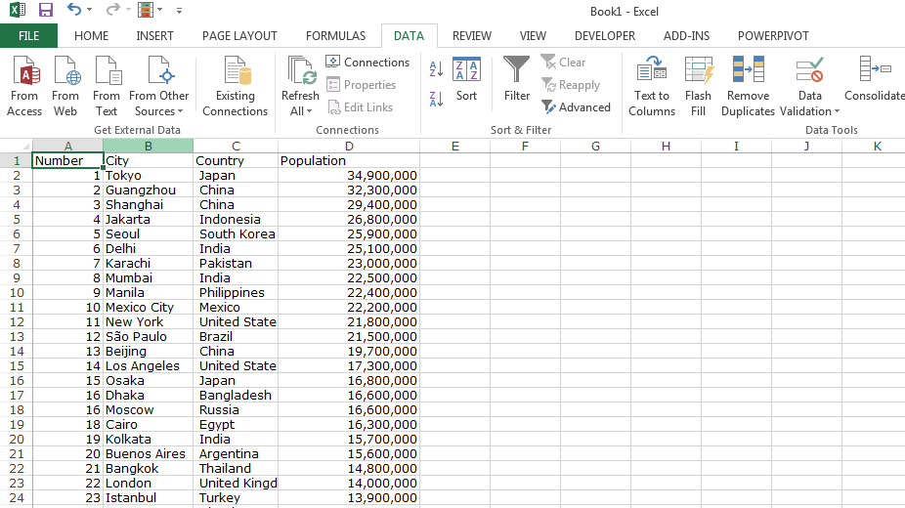The width and height of the screenshot is (905, 508).
Task: Sort Z to A descending
Action: click(436, 99)
